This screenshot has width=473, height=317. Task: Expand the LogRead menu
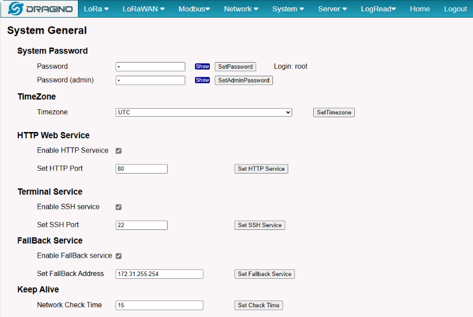[x=378, y=9]
